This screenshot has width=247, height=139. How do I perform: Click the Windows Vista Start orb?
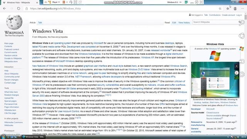(x=3, y=137)
